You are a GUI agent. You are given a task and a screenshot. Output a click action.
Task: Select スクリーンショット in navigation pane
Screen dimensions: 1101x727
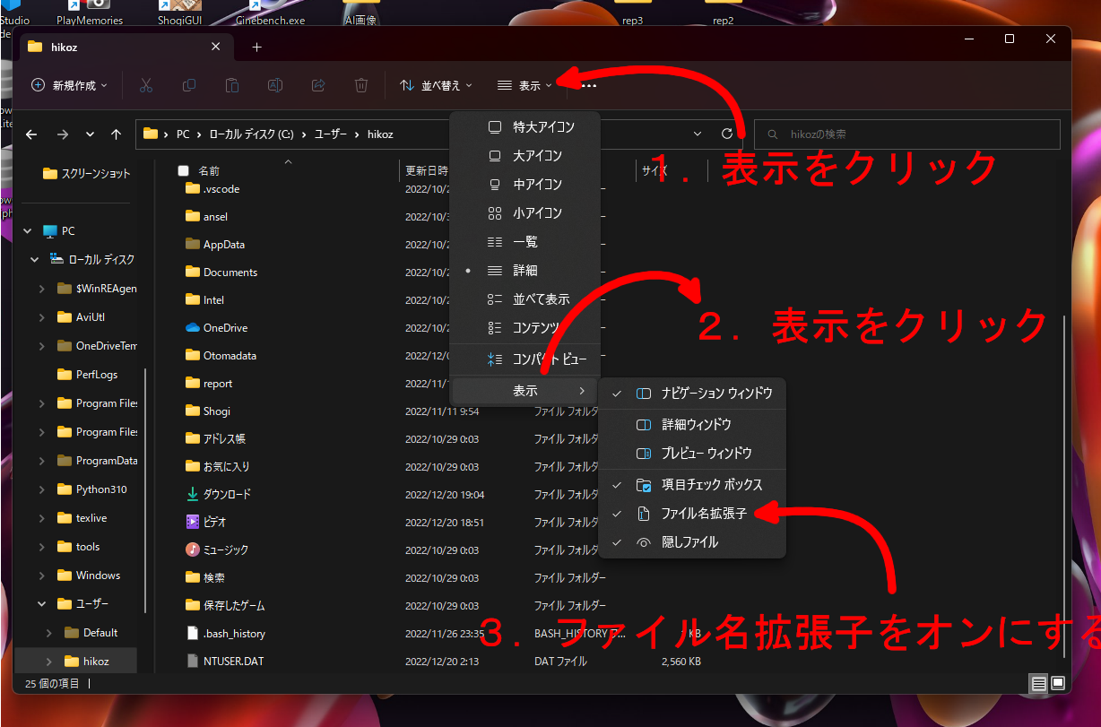pyautogui.click(x=87, y=173)
